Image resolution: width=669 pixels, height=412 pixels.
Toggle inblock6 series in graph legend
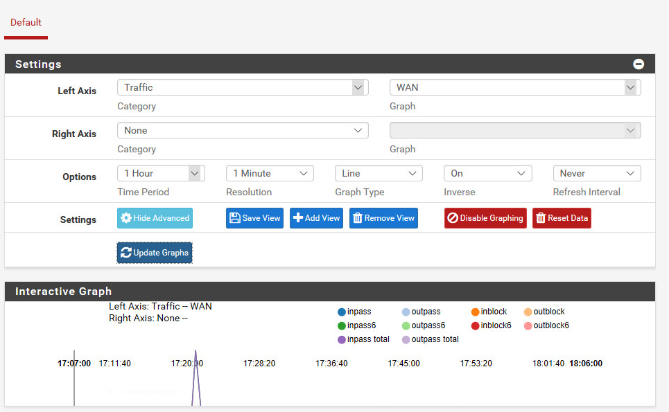click(491, 325)
